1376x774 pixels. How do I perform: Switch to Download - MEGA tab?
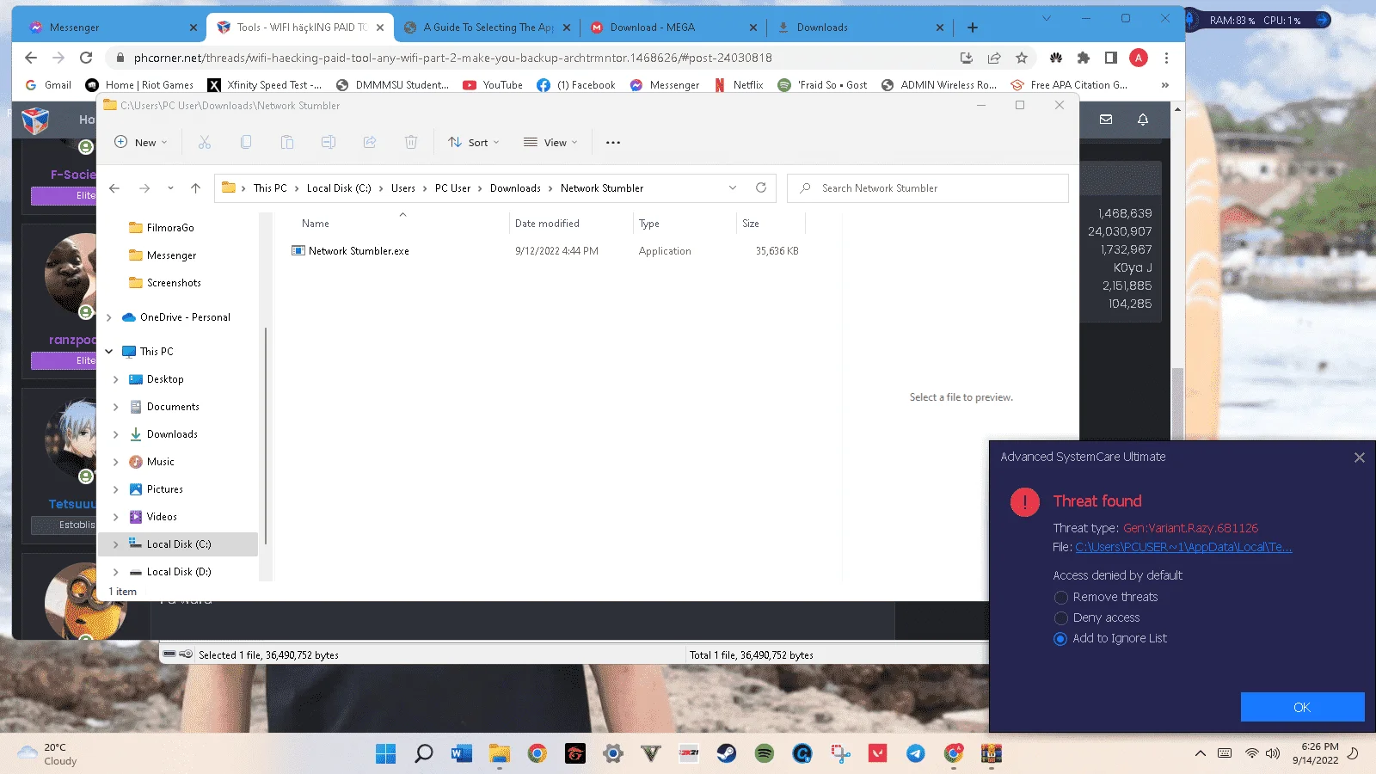pyautogui.click(x=673, y=28)
